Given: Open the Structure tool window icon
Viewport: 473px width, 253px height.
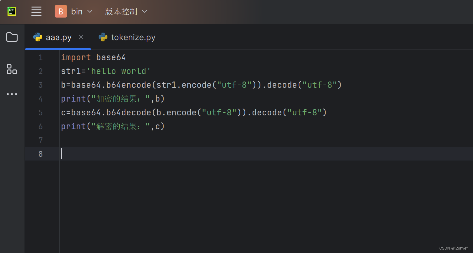Looking at the screenshot, I should coord(12,69).
